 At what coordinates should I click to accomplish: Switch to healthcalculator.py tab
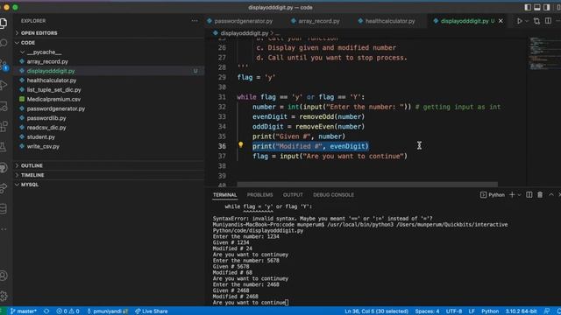[390, 21]
